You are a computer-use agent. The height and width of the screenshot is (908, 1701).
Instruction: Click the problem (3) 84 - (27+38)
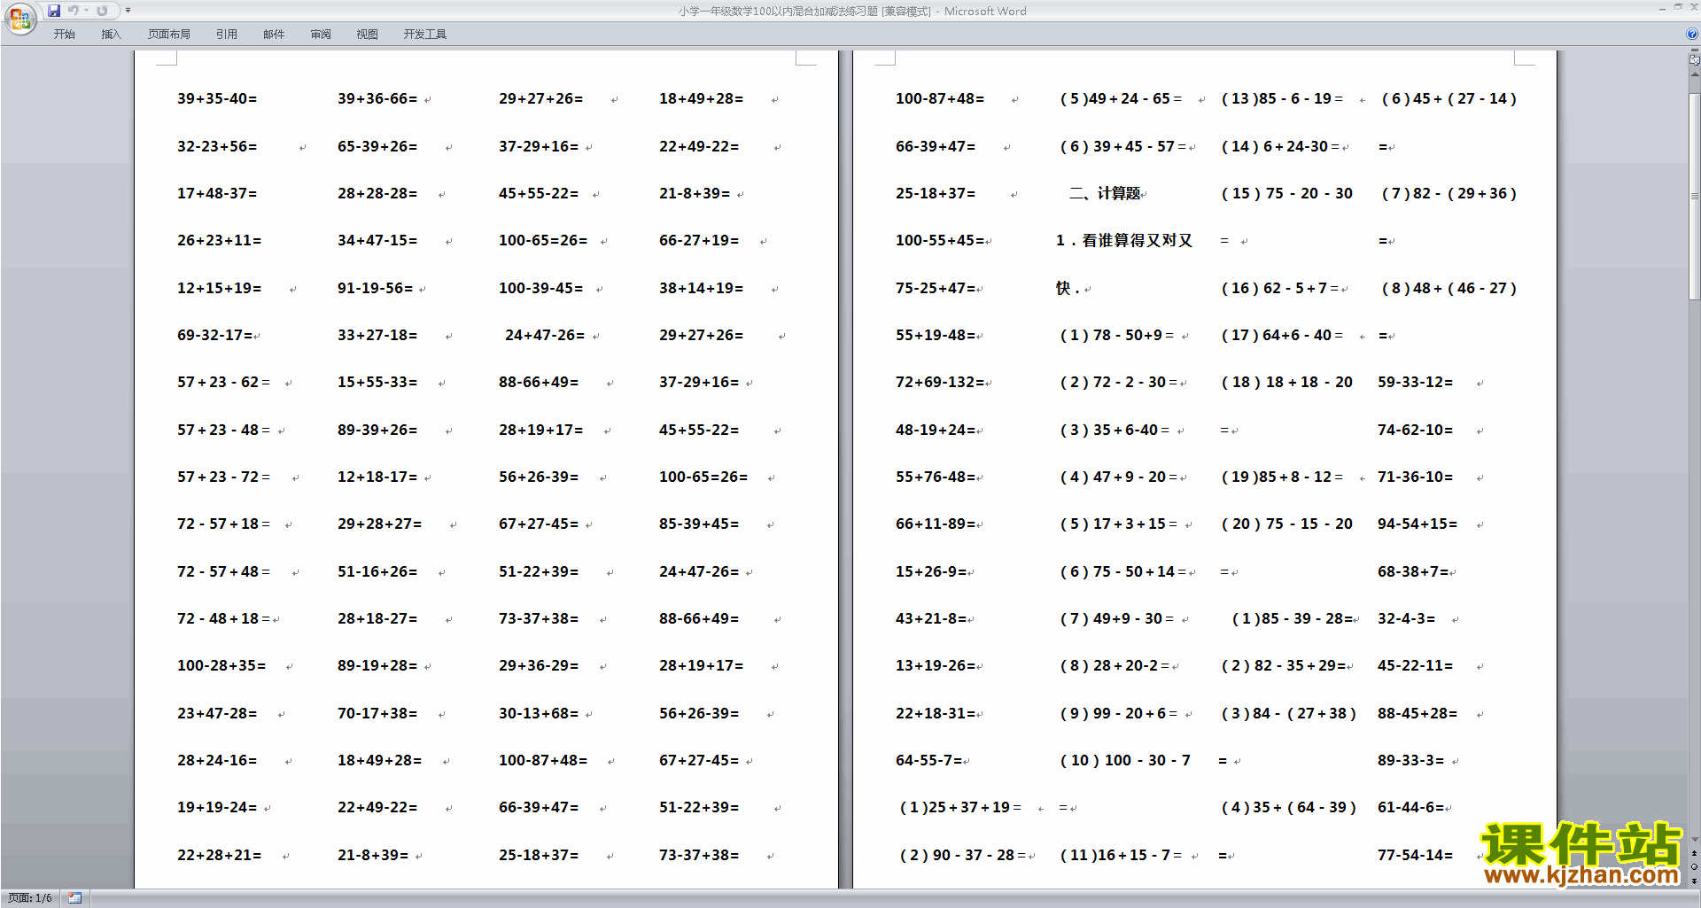pos(1288,713)
